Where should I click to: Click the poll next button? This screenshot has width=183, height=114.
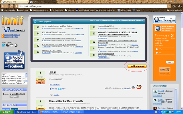[170, 62]
